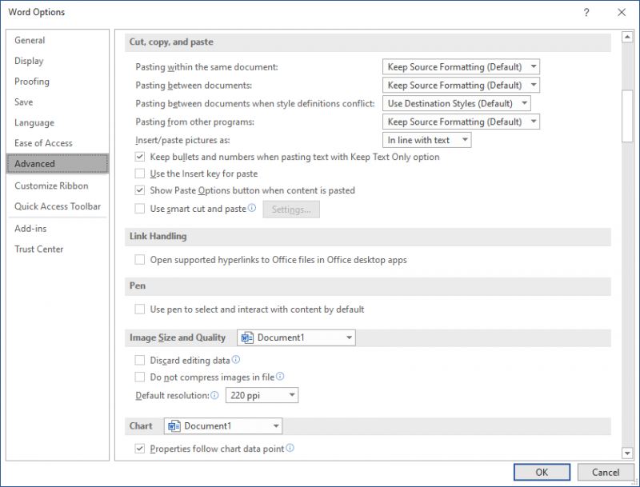The height and width of the screenshot is (487, 640).
Task: Enable Use pen to select and interact
Action: click(x=139, y=309)
